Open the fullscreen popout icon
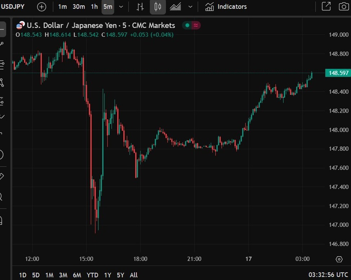 [x=326, y=6]
